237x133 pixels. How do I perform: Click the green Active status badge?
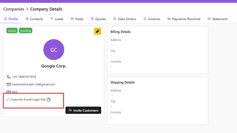12,31
